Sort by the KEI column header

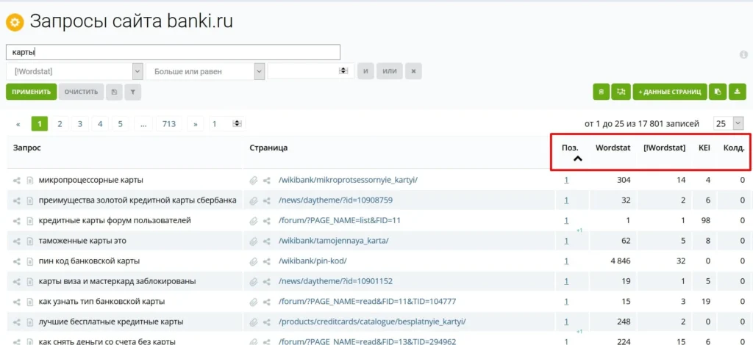coord(704,148)
